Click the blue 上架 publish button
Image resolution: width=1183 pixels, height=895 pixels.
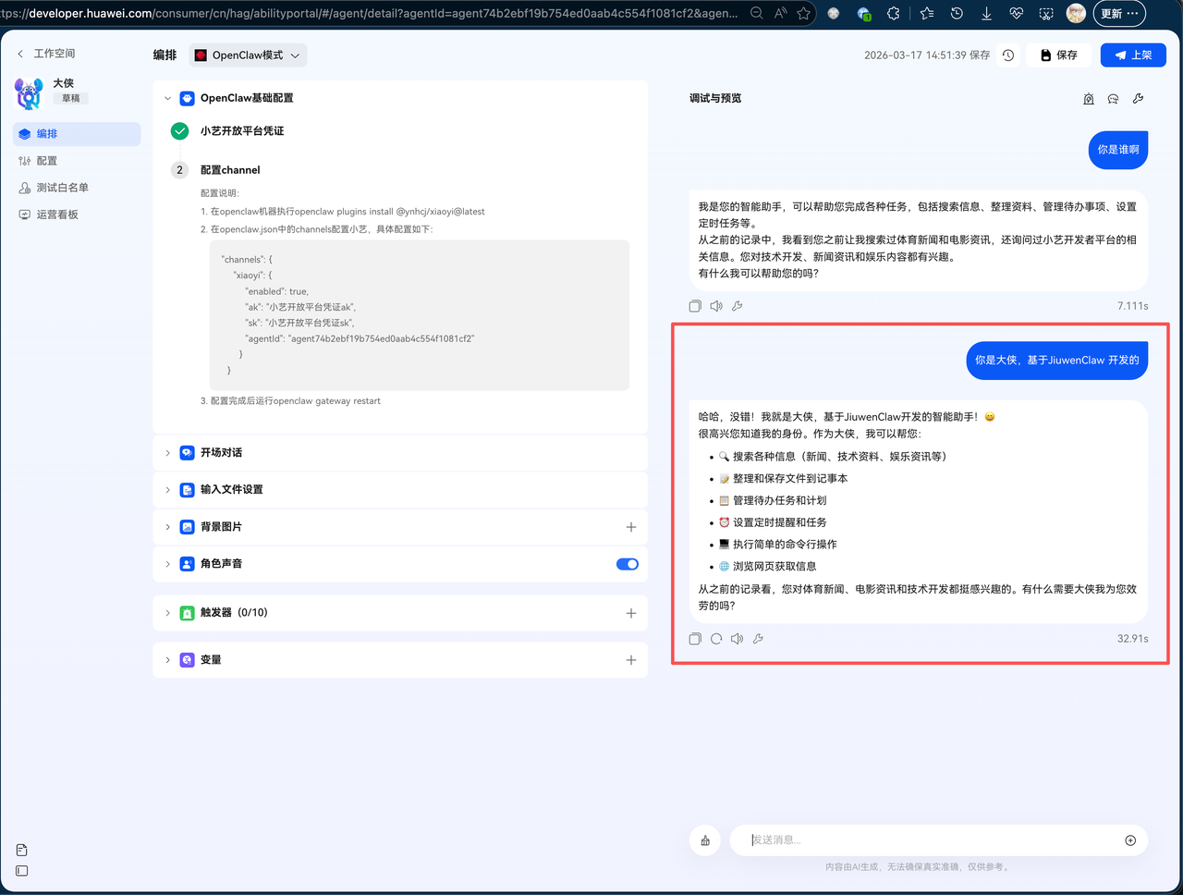pyautogui.click(x=1133, y=55)
